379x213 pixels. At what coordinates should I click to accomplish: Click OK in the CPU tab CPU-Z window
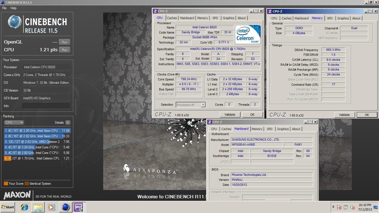click(x=252, y=115)
